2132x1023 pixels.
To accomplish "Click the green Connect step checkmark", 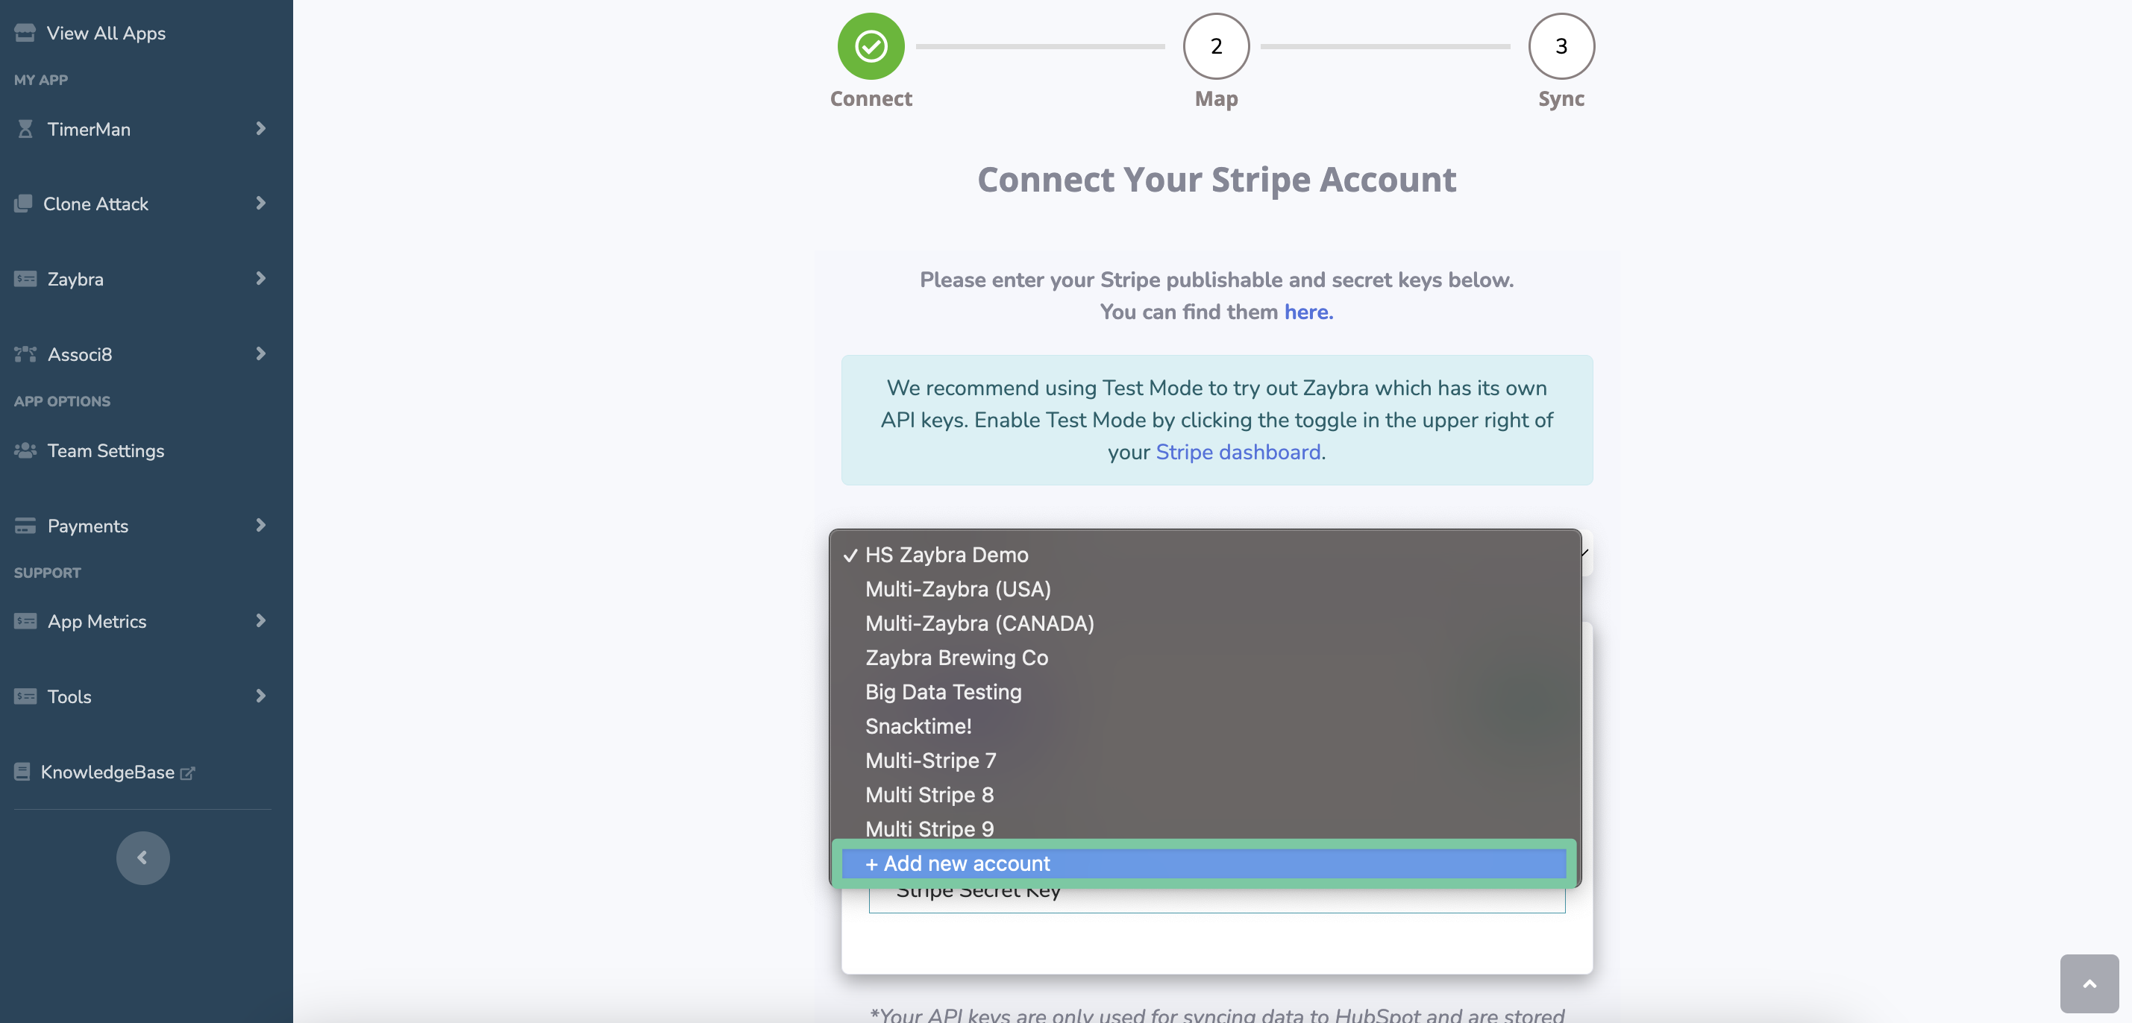I will (x=871, y=46).
